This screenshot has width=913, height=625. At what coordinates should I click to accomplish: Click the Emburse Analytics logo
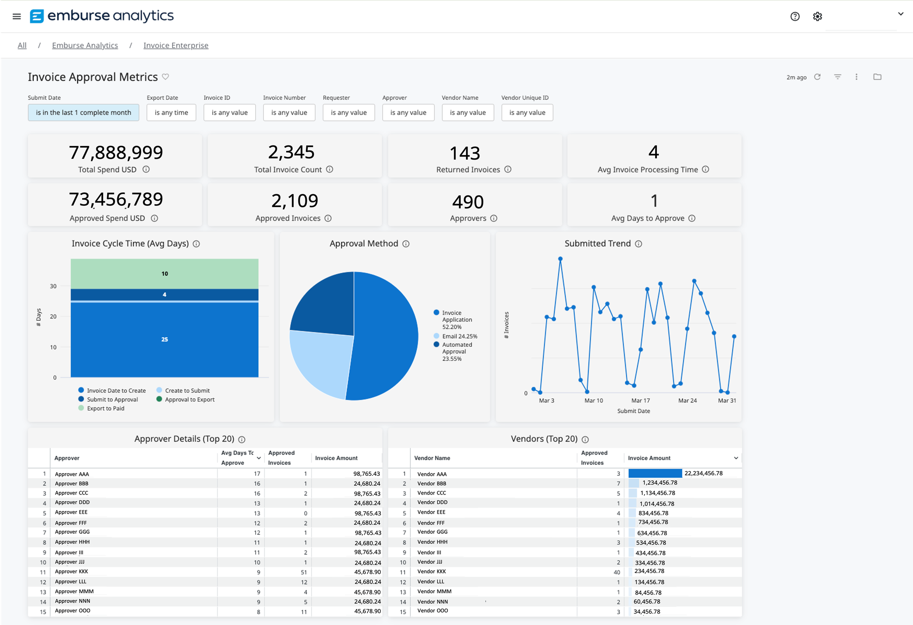[101, 16]
